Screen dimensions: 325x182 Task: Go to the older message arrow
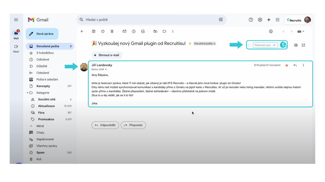click(x=292, y=31)
